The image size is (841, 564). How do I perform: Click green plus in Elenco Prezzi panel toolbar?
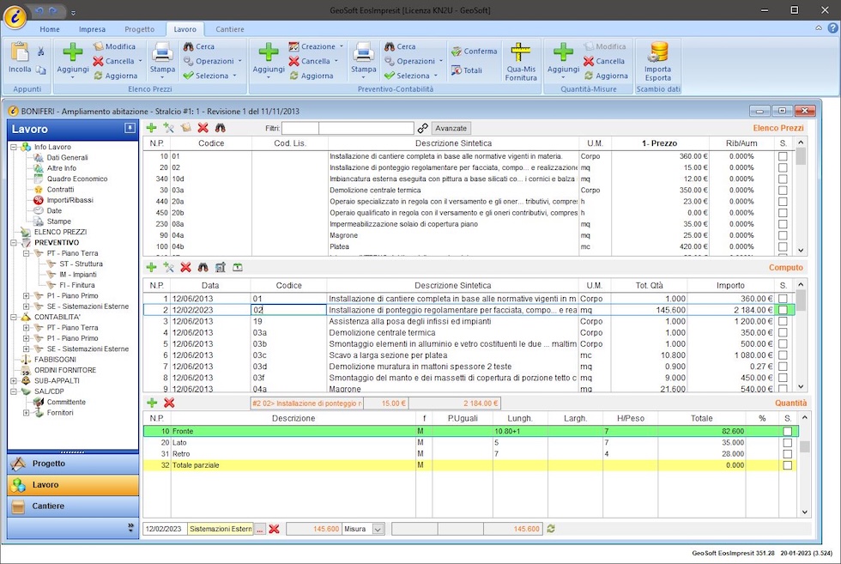pyautogui.click(x=151, y=128)
